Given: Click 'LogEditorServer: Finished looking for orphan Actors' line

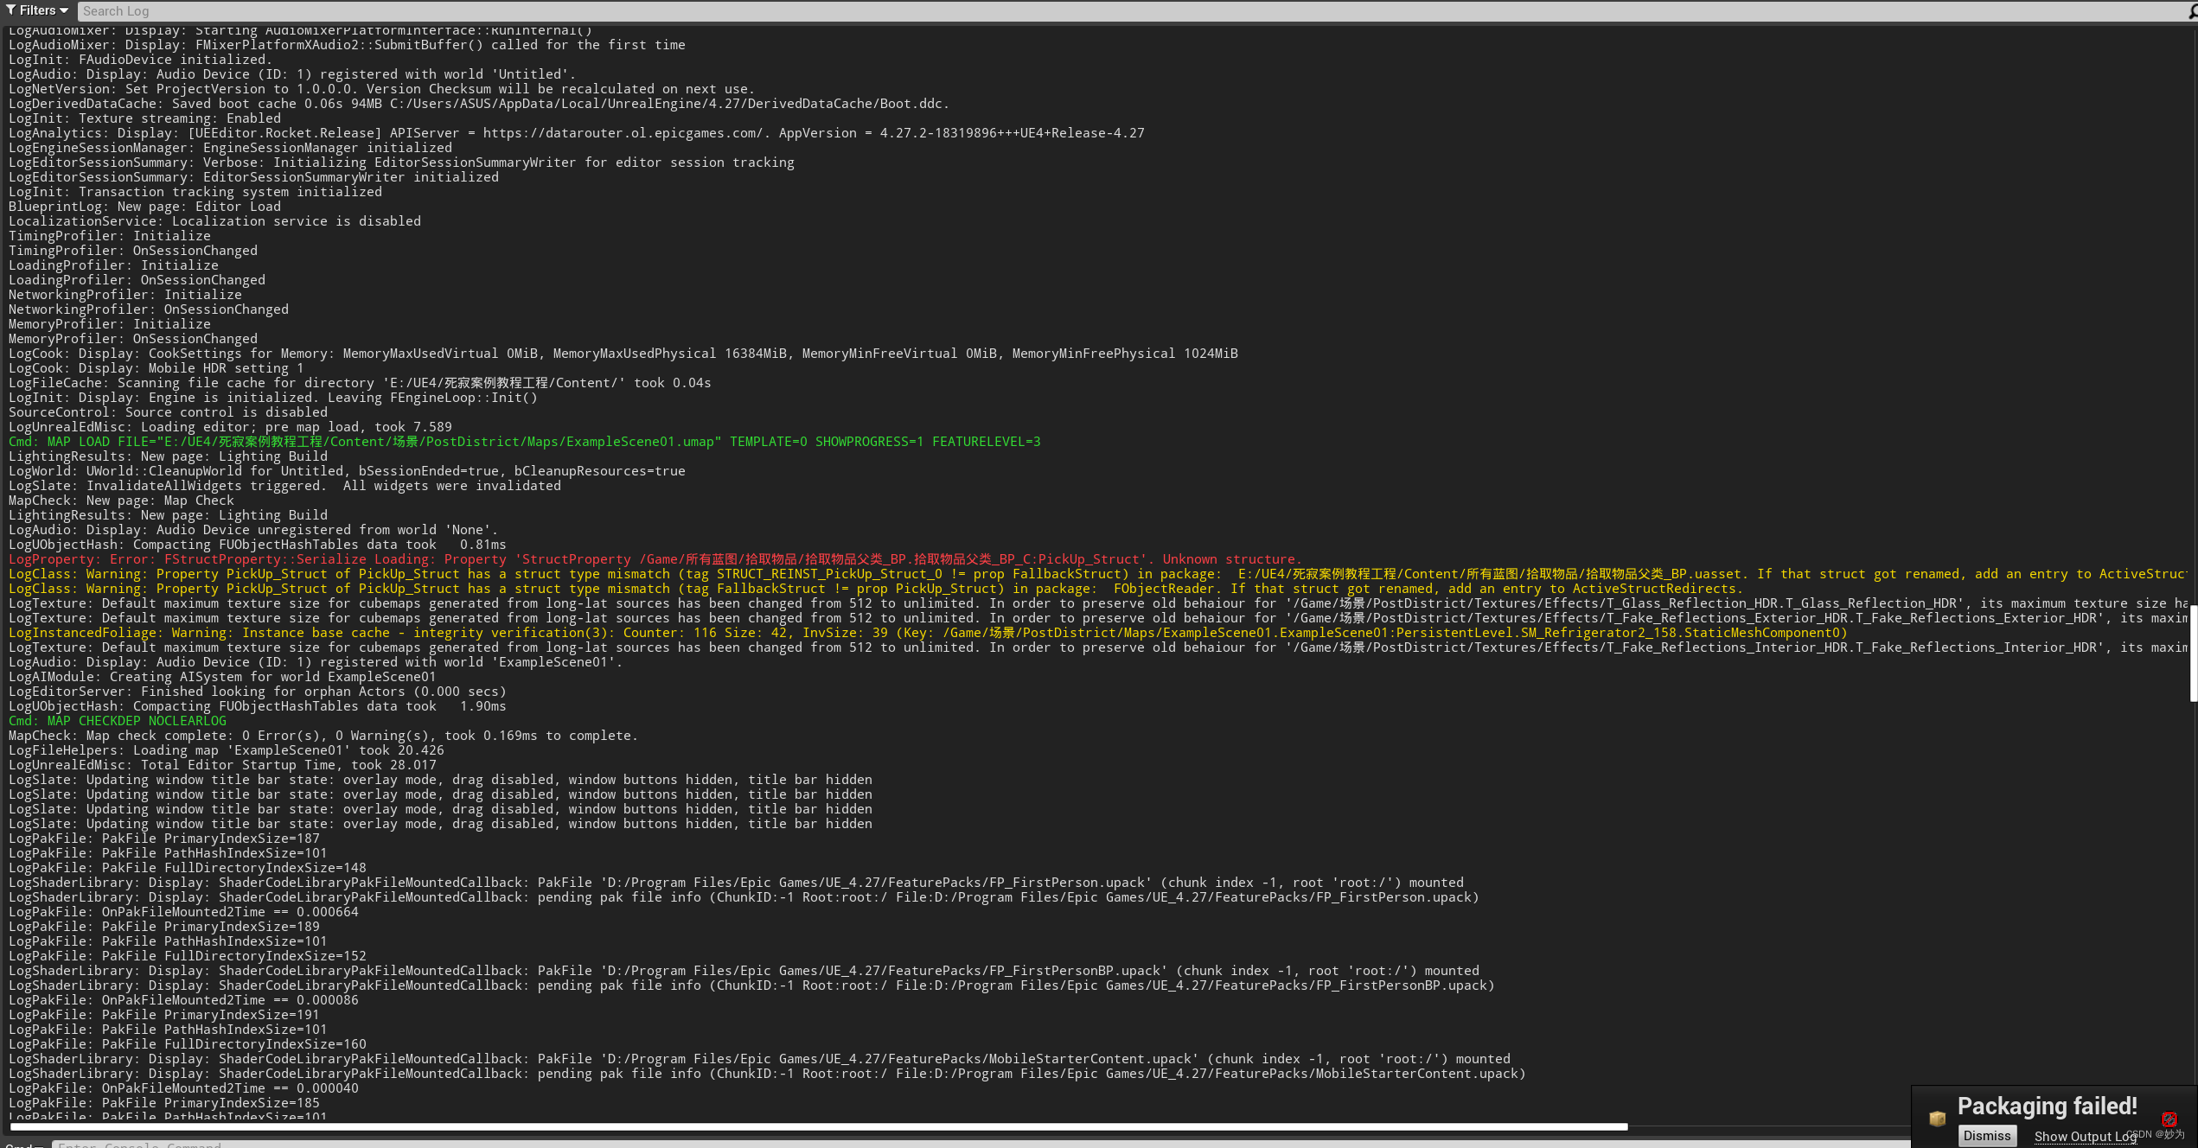Looking at the screenshot, I should coord(258,692).
